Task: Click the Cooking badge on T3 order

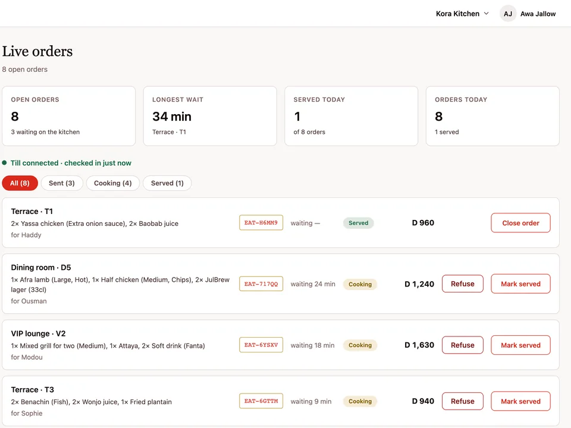Action: pyautogui.click(x=360, y=401)
